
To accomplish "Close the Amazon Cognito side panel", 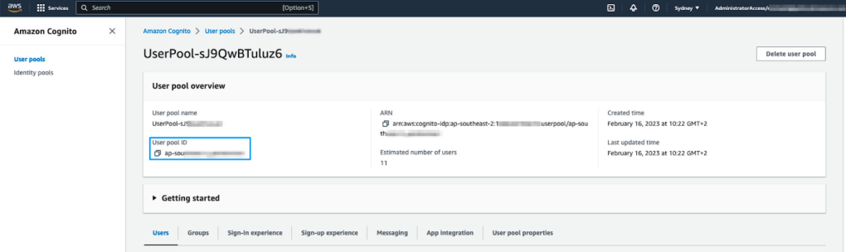I will coord(112,31).
